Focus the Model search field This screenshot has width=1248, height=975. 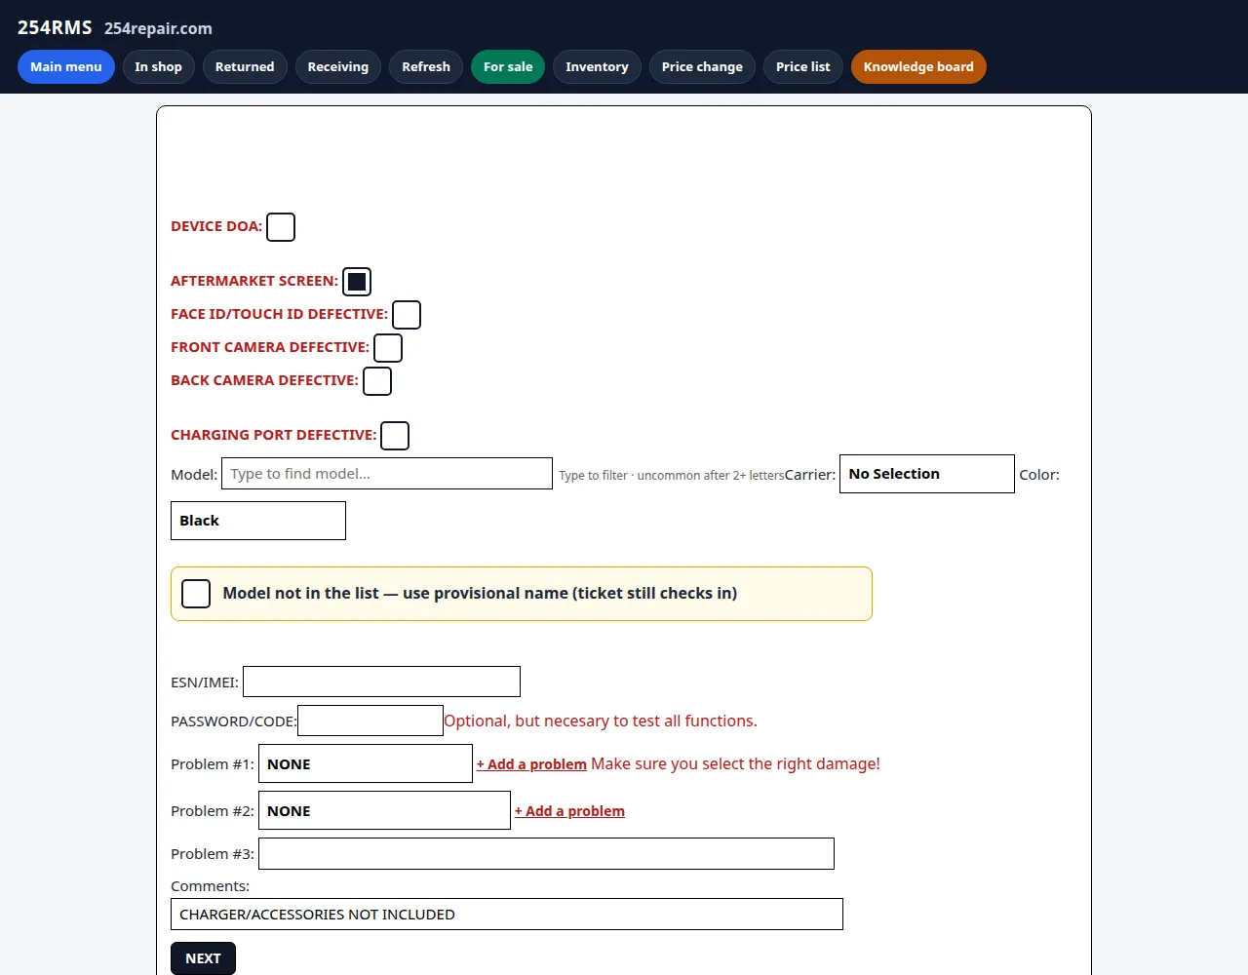(x=387, y=474)
